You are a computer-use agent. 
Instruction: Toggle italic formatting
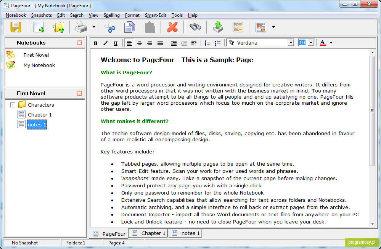point(106,43)
